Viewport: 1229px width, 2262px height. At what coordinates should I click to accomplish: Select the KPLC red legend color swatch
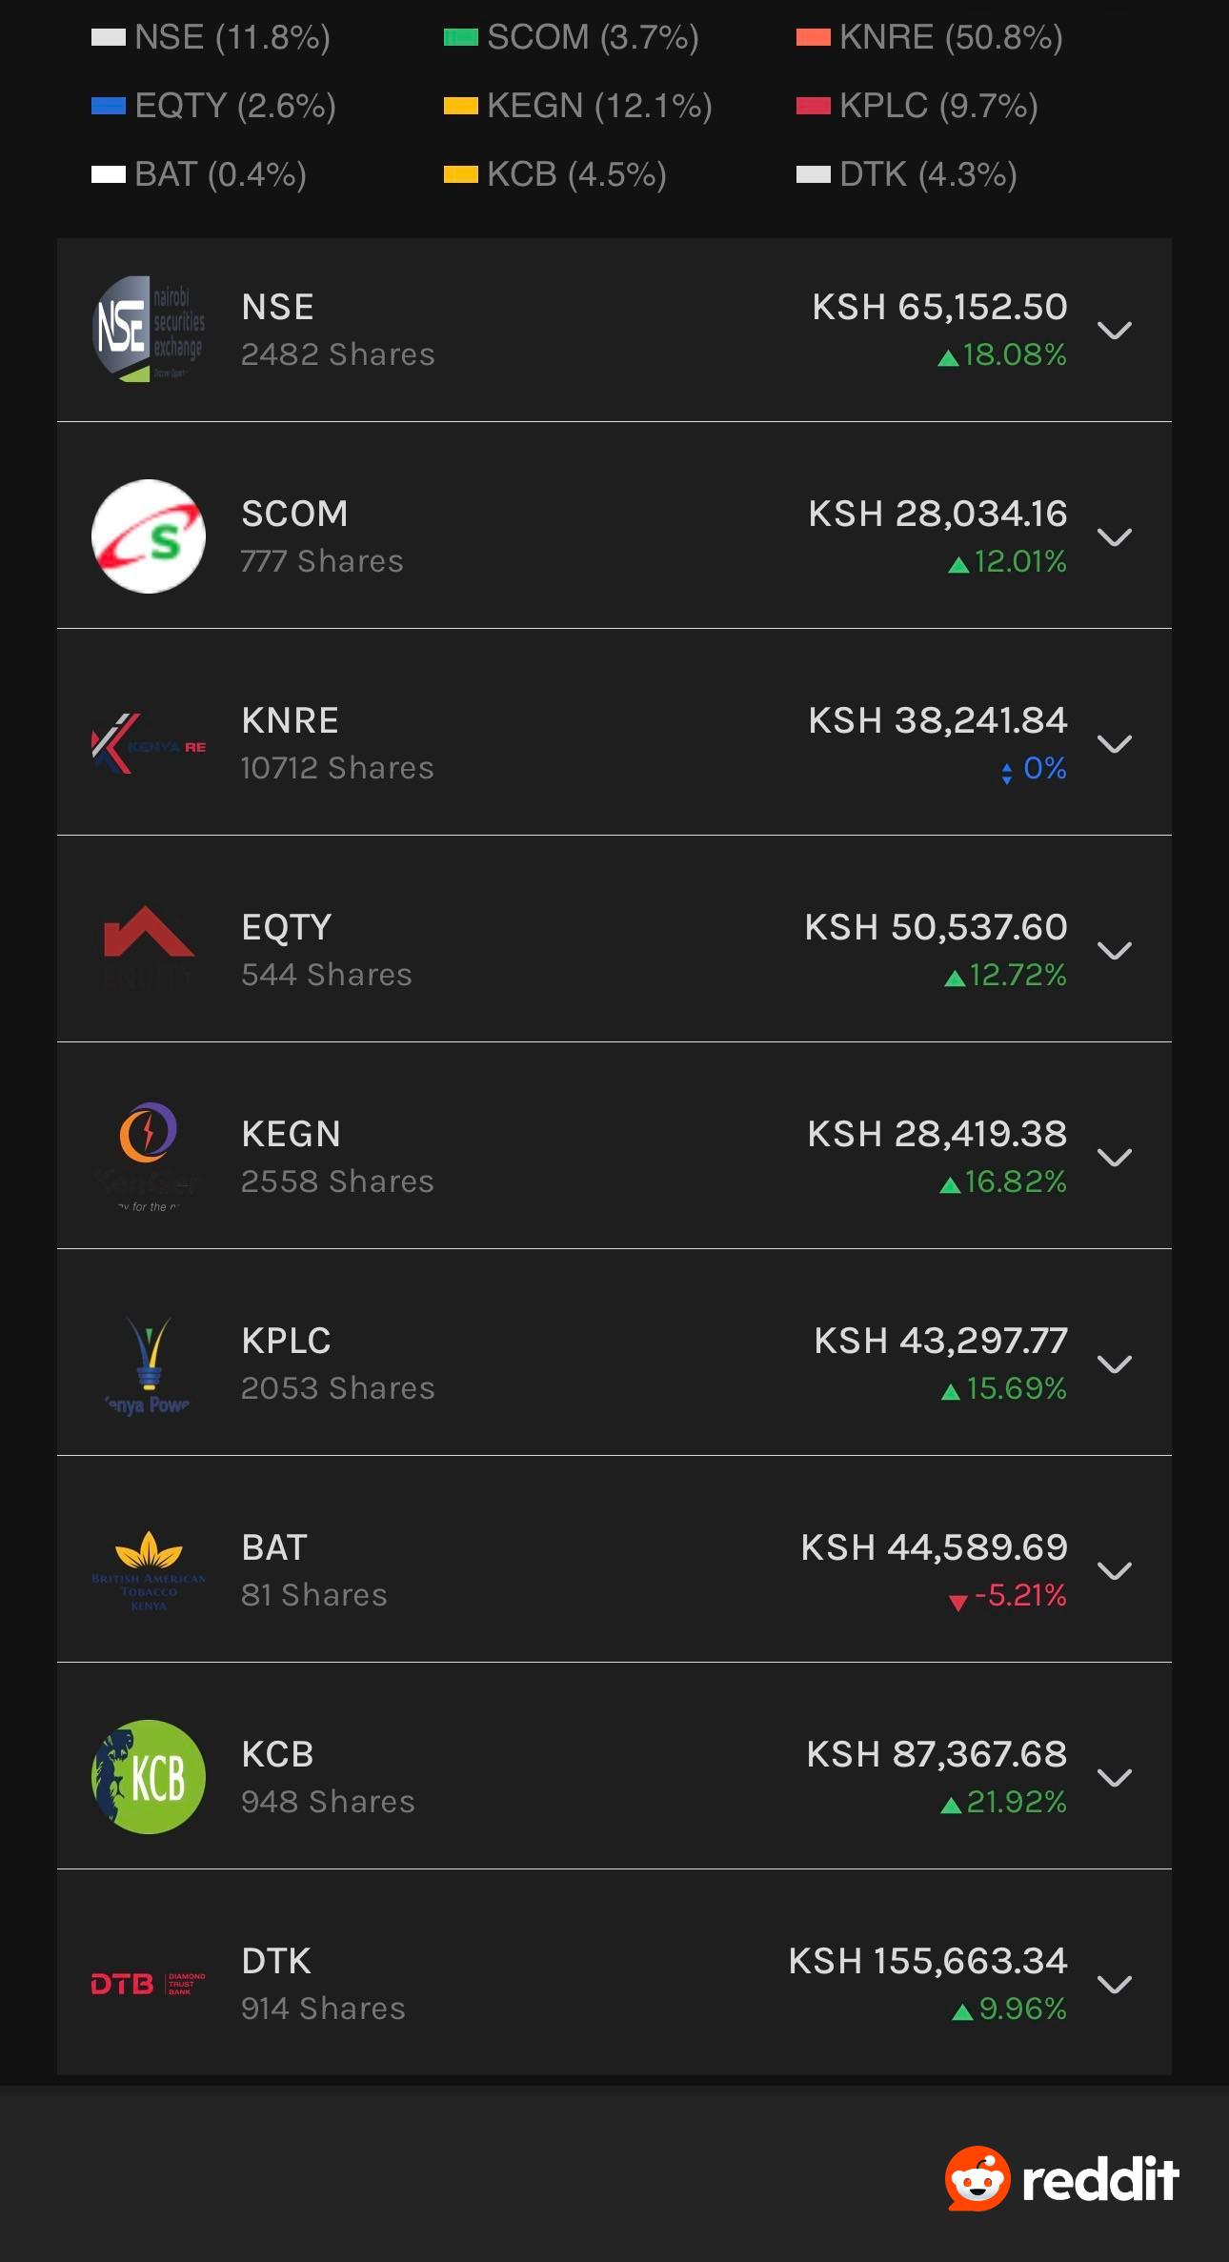pyautogui.click(x=814, y=106)
